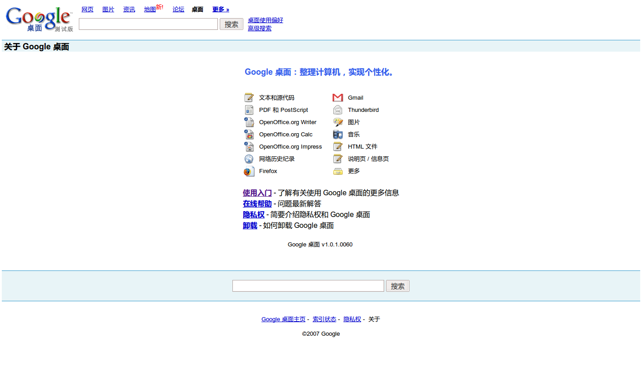Click the OpenOffice.org Impress icon
The image size is (642, 381).
(x=249, y=146)
